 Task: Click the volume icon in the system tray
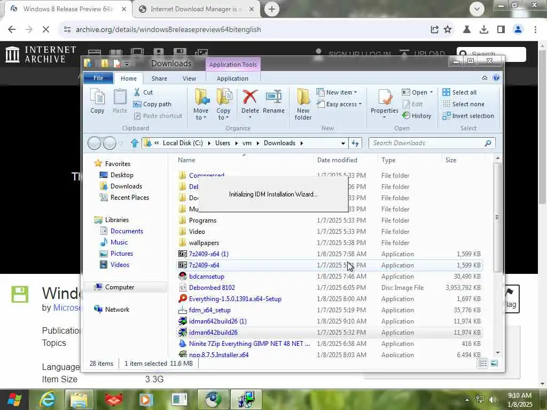click(493, 399)
